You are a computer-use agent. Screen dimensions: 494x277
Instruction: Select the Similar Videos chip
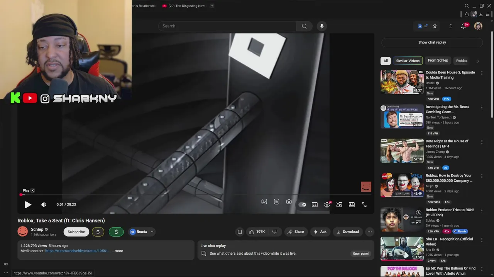pyautogui.click(x=408, y=61)
